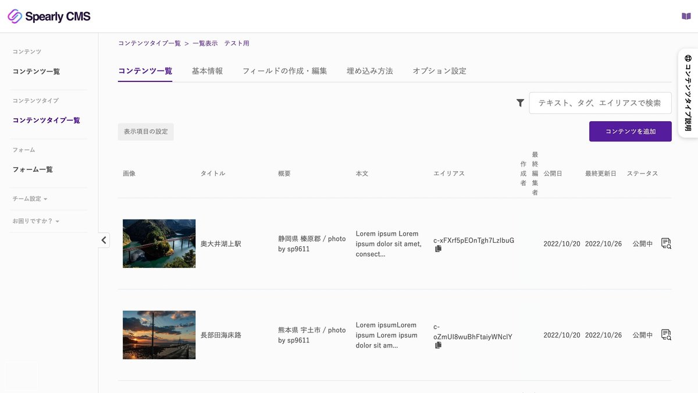Open the filter funnel icon above search

click(x=520, y=102)
